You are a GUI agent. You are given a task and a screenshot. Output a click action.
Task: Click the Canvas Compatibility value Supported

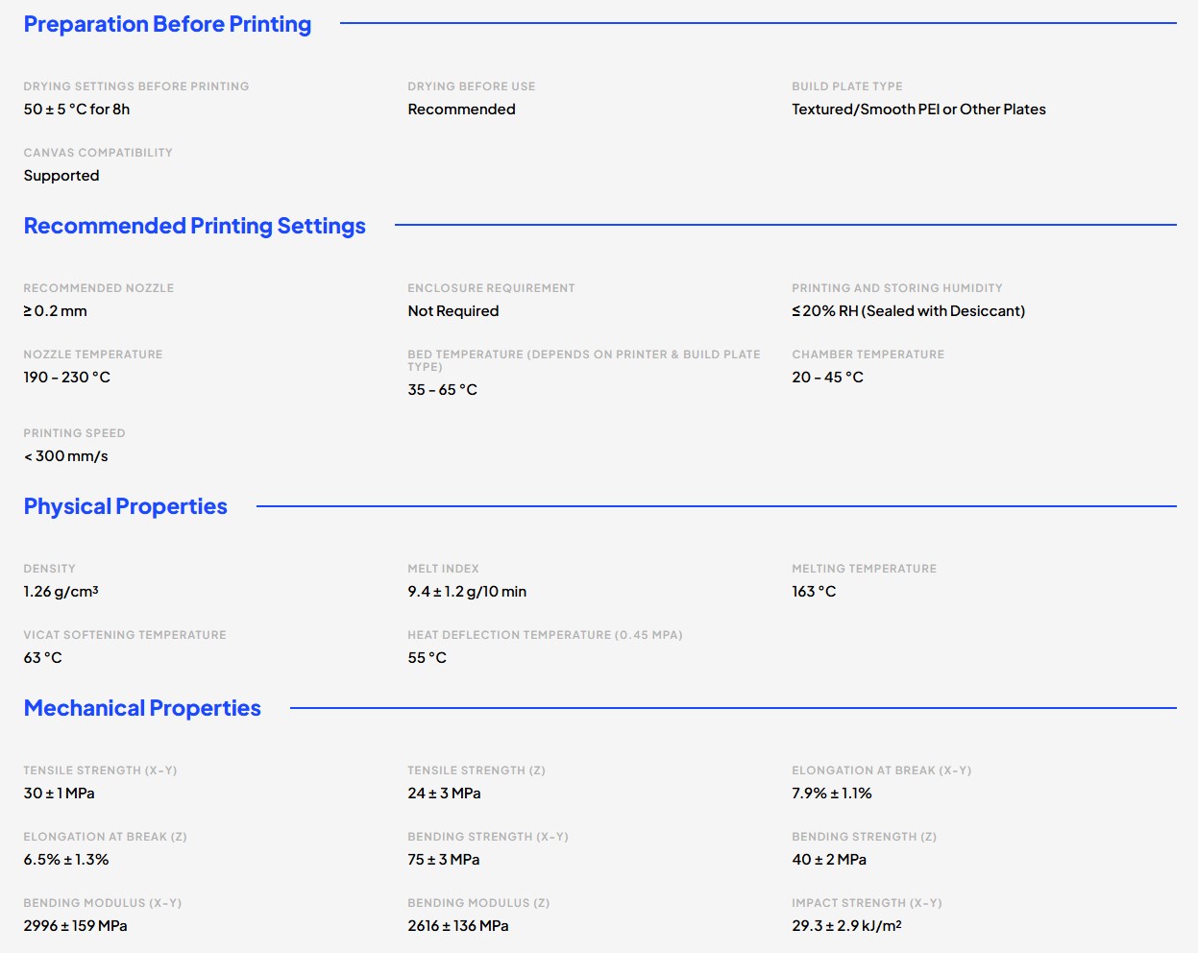click(61, 176)
